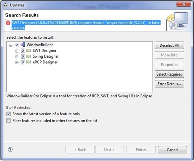
Task: Click the Cancel button
Action: point(172,150)
